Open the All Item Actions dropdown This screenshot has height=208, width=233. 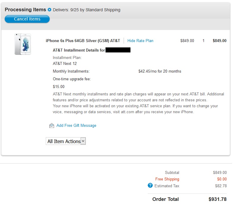[x=66, y=141]
